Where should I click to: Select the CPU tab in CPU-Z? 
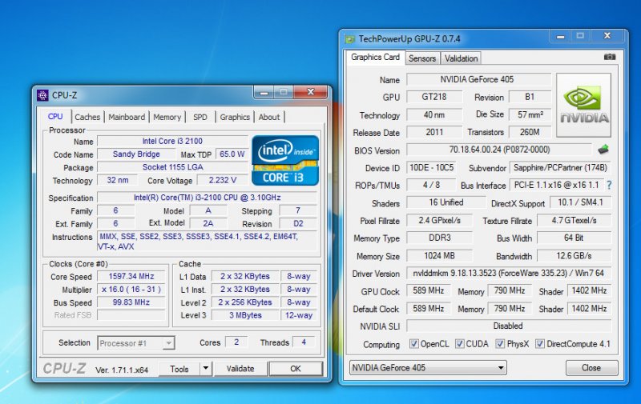pyautogui.click(x=55, y=116)
